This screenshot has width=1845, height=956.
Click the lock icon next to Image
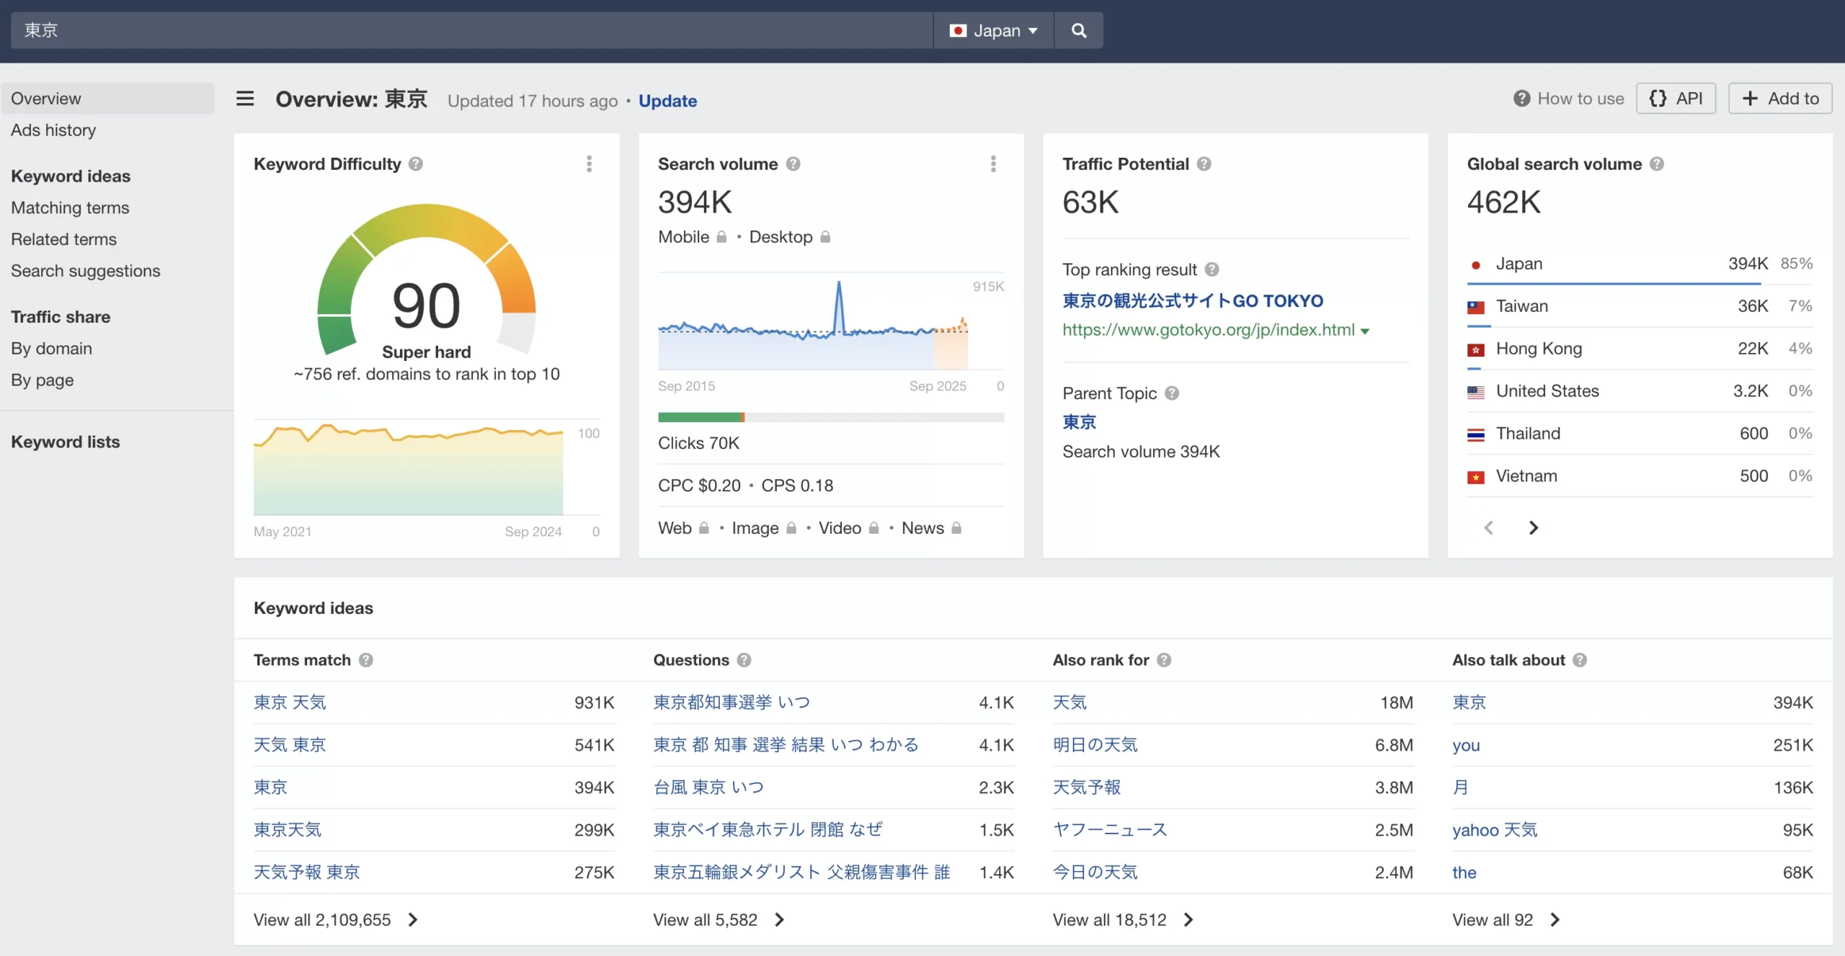791,528
